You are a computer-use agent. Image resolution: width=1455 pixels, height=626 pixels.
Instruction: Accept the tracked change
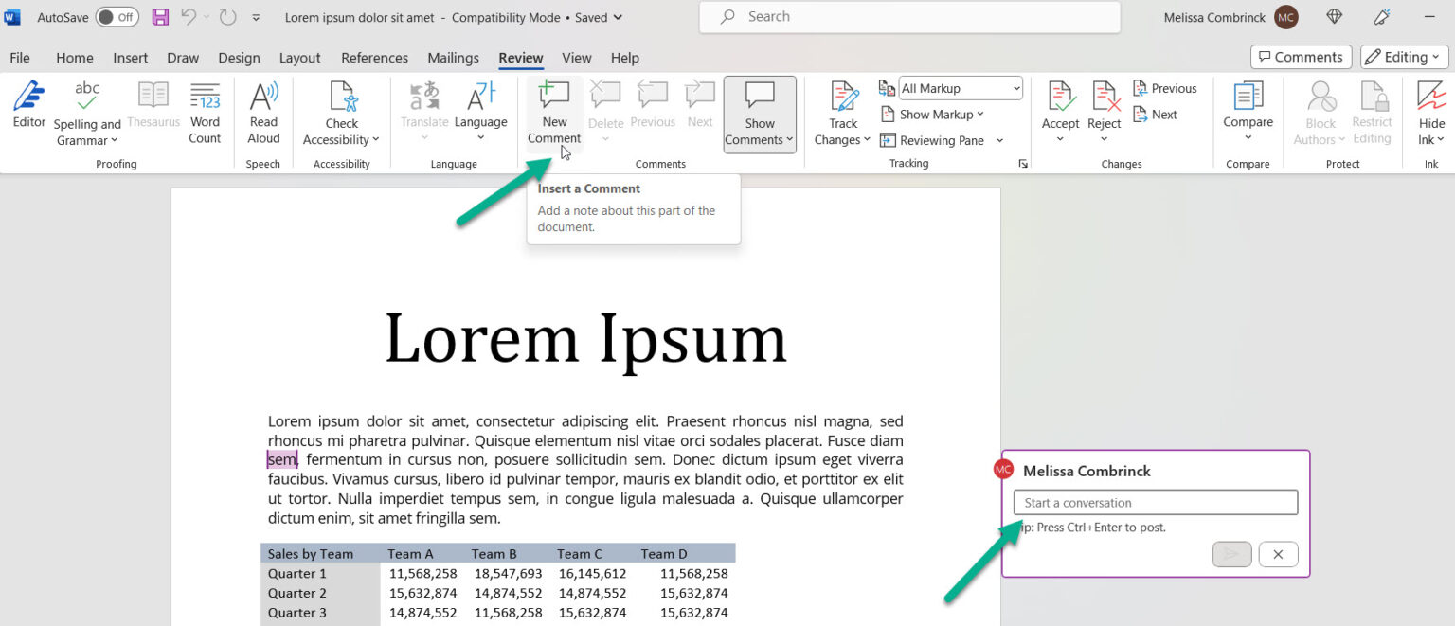(1060, 104)
